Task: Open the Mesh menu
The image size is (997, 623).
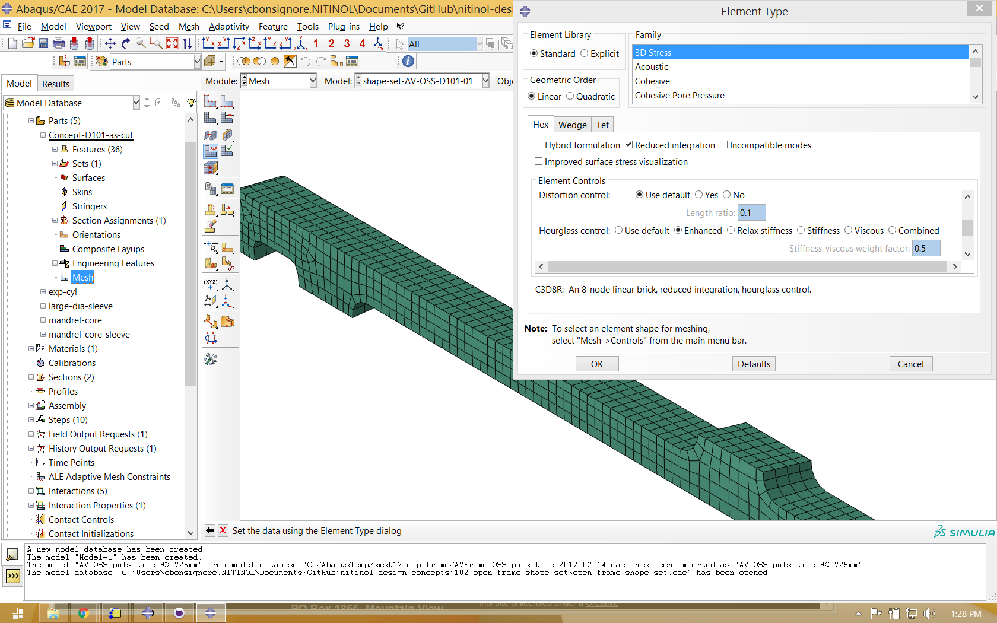Action: [189, 26]
